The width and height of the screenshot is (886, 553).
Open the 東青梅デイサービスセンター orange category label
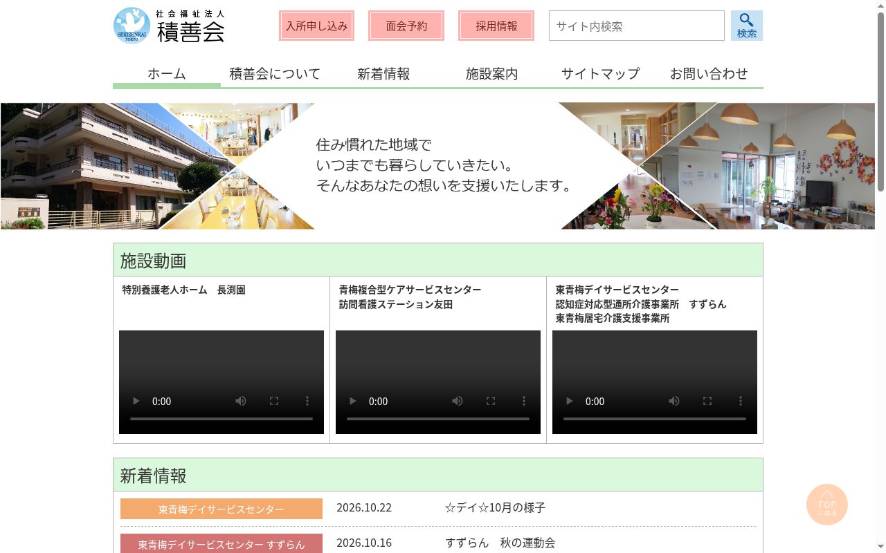[221, 509]
